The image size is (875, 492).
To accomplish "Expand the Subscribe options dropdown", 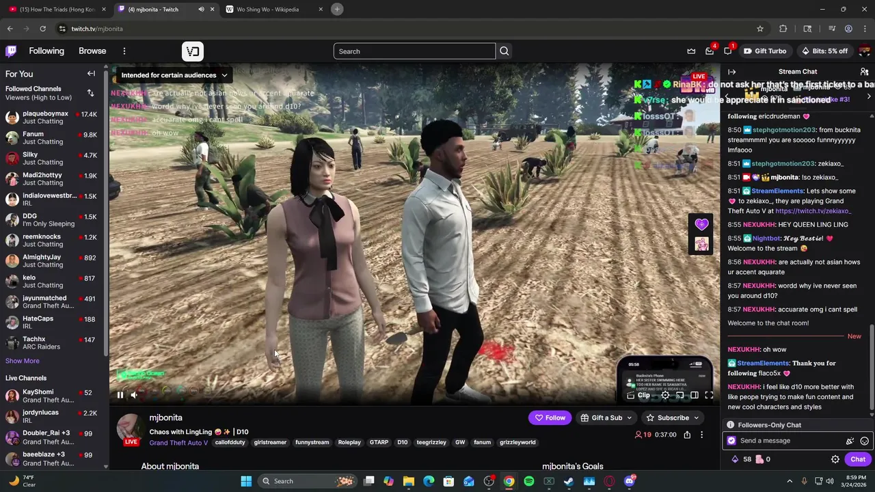I will [697, 418].
